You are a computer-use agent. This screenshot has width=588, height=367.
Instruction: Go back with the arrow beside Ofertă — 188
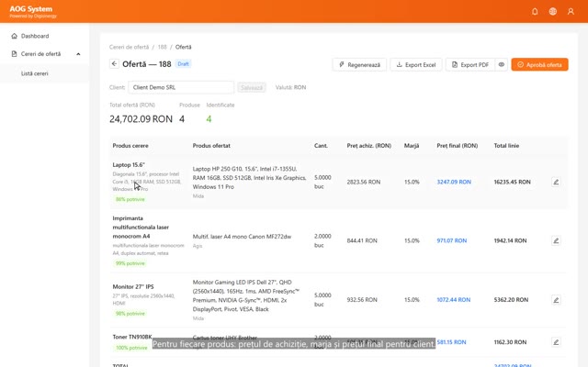coord(114,64)
